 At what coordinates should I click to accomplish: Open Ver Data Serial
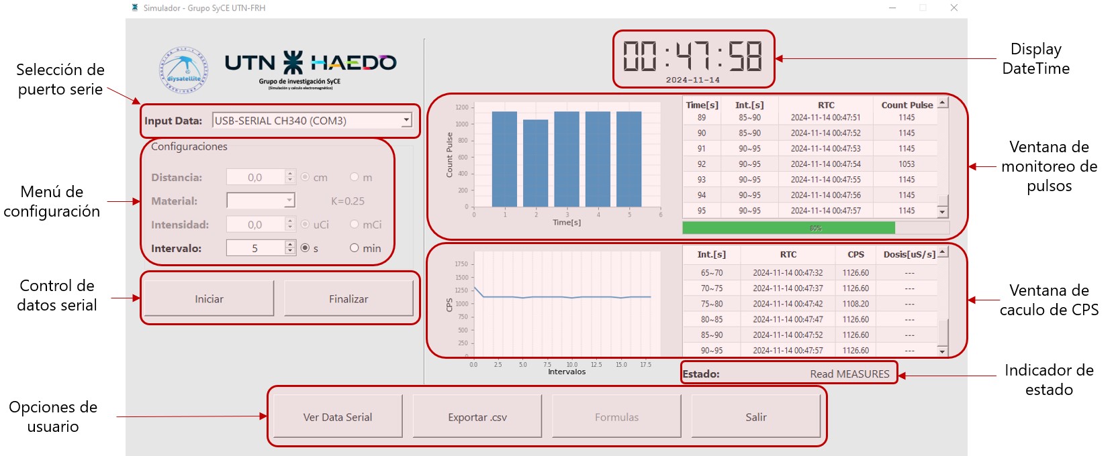tap(338, 416)
